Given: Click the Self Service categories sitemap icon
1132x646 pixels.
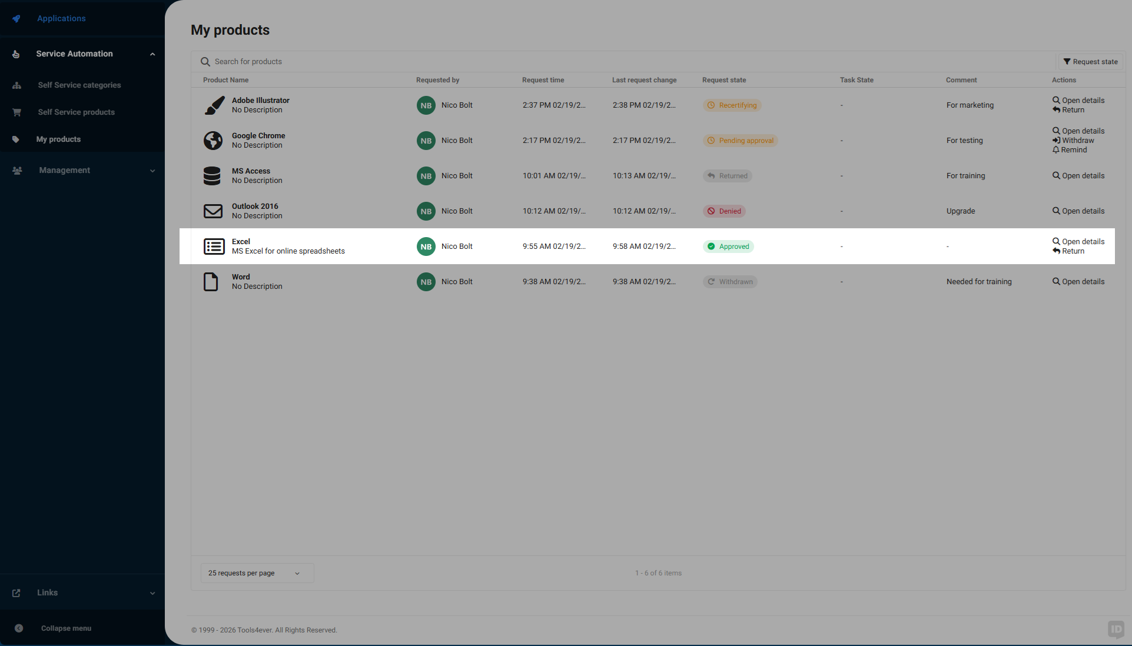Looking at the screenshot, I should (16, 85).
